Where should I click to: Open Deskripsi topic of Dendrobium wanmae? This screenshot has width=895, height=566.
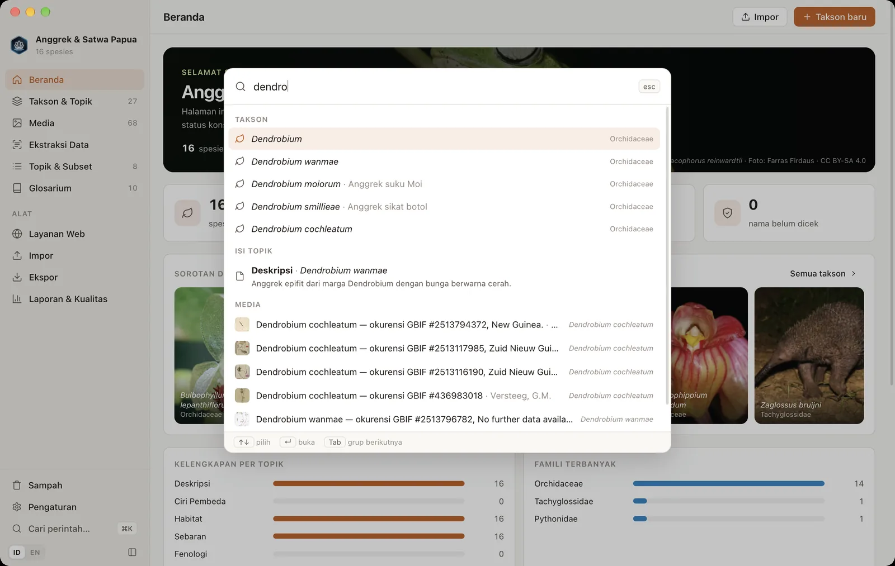[444, 277]
